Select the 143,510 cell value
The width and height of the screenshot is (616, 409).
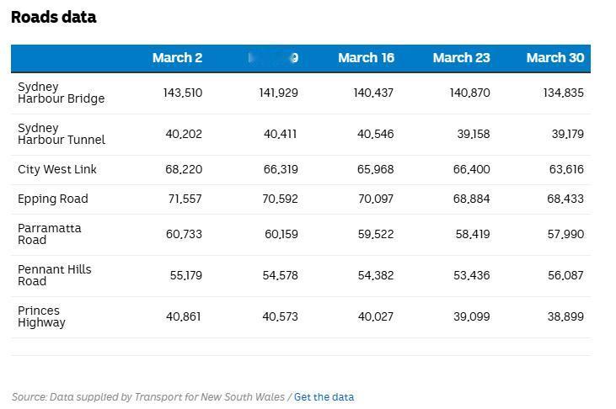tap(183, 93)
